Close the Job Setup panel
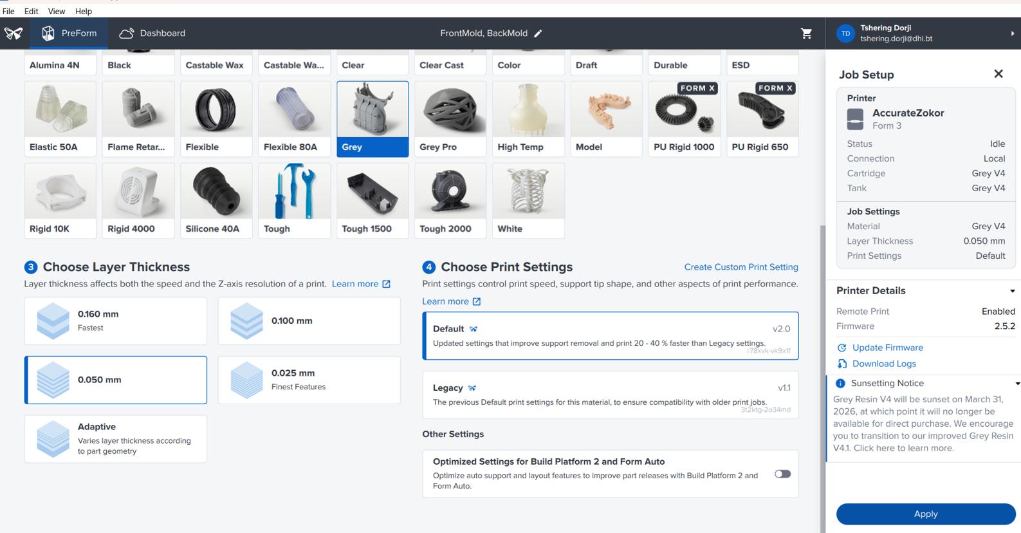 click(998, 74)
